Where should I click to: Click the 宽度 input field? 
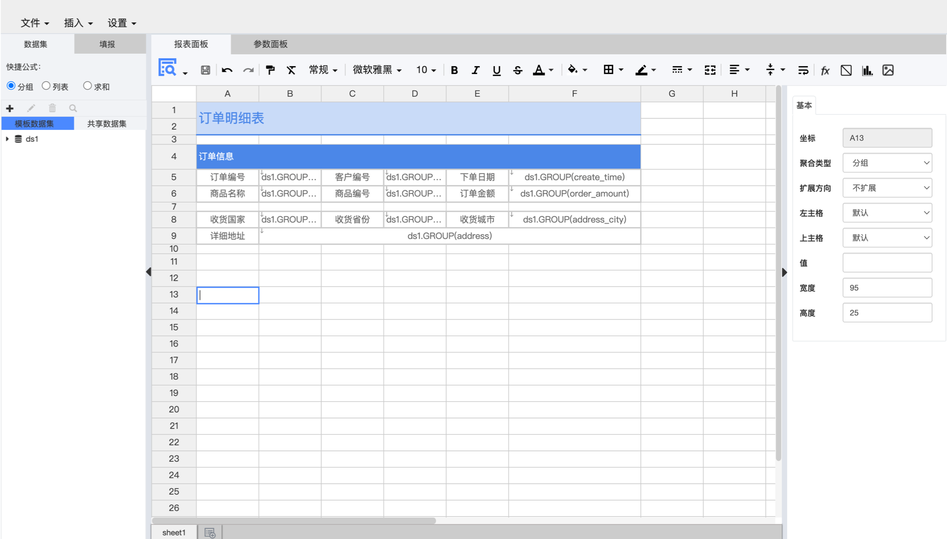[887, 288]
